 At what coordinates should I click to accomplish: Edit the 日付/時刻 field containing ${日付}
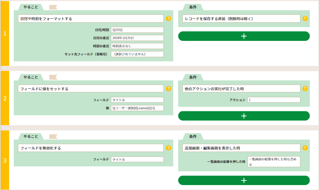(x=137, y=30)
